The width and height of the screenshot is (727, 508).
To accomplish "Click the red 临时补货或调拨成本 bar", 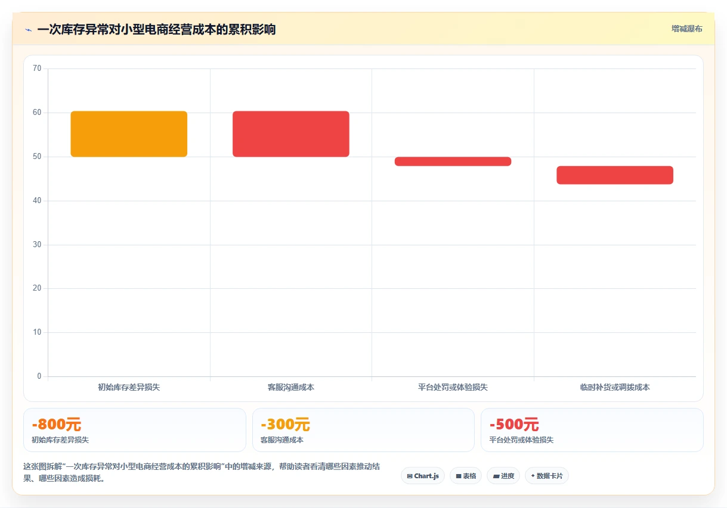I will (615, 175).
